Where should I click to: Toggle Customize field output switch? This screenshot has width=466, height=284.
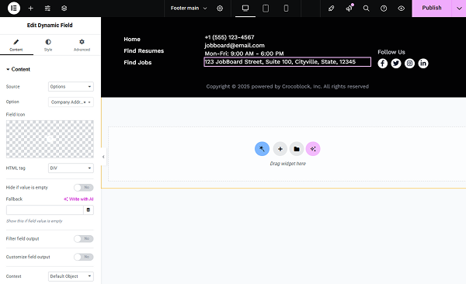coord(84,257)
